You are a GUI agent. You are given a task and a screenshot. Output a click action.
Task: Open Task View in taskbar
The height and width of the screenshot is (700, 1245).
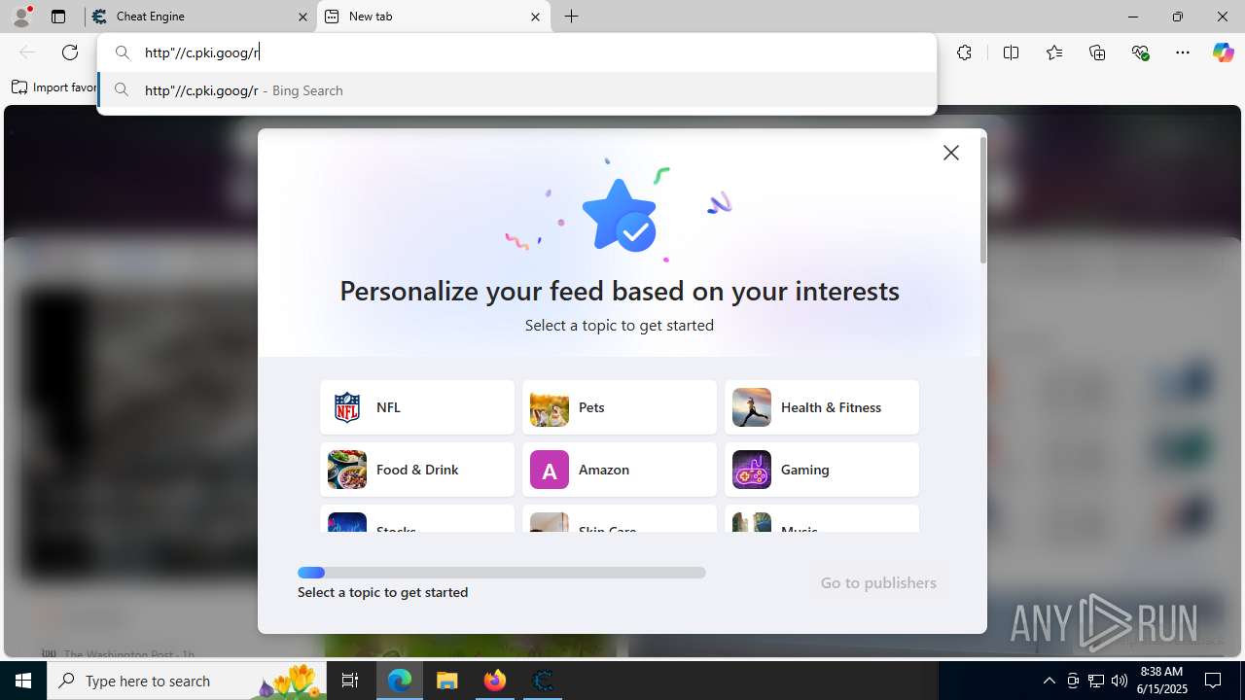pyautogui.click(x=350, y=681)
